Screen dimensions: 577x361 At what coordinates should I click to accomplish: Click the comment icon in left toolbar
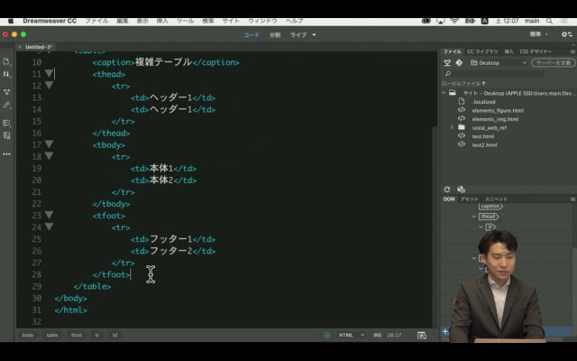[x=6, y=123]
